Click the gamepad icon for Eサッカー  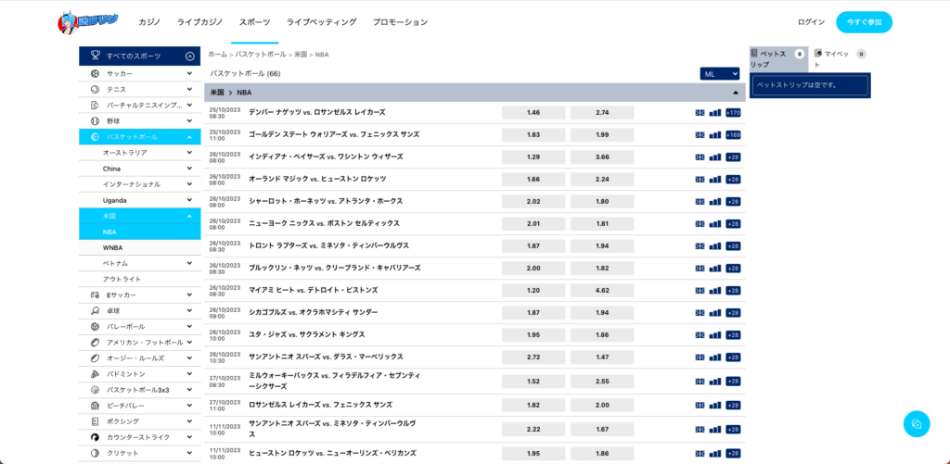(96, 295)
